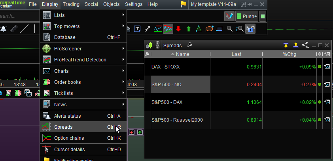Screen dimensions: 333x161
Task: Select the diagonal line drawing tool
Action: 24,29
